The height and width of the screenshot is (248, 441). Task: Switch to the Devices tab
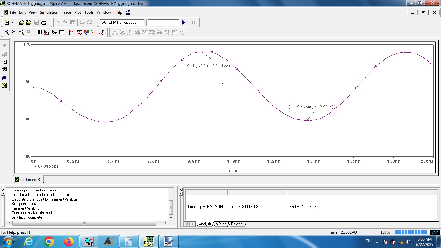pyautogui.click(x=237, y=224)
